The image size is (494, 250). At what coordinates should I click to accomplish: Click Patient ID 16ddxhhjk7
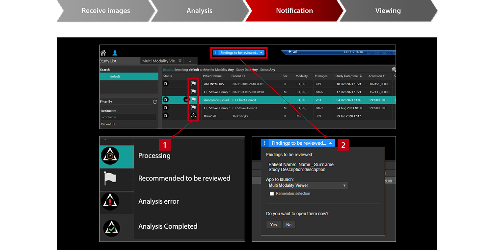240,116
